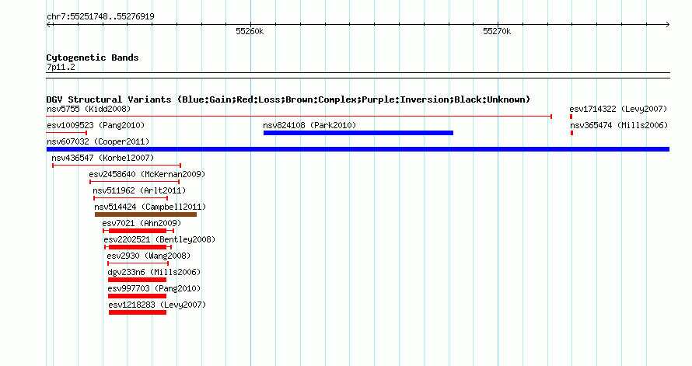The image size is (692, 366).
Task: Click the red esv2458640 loss line
Action: pyautogui.click(x=135, y=182)
